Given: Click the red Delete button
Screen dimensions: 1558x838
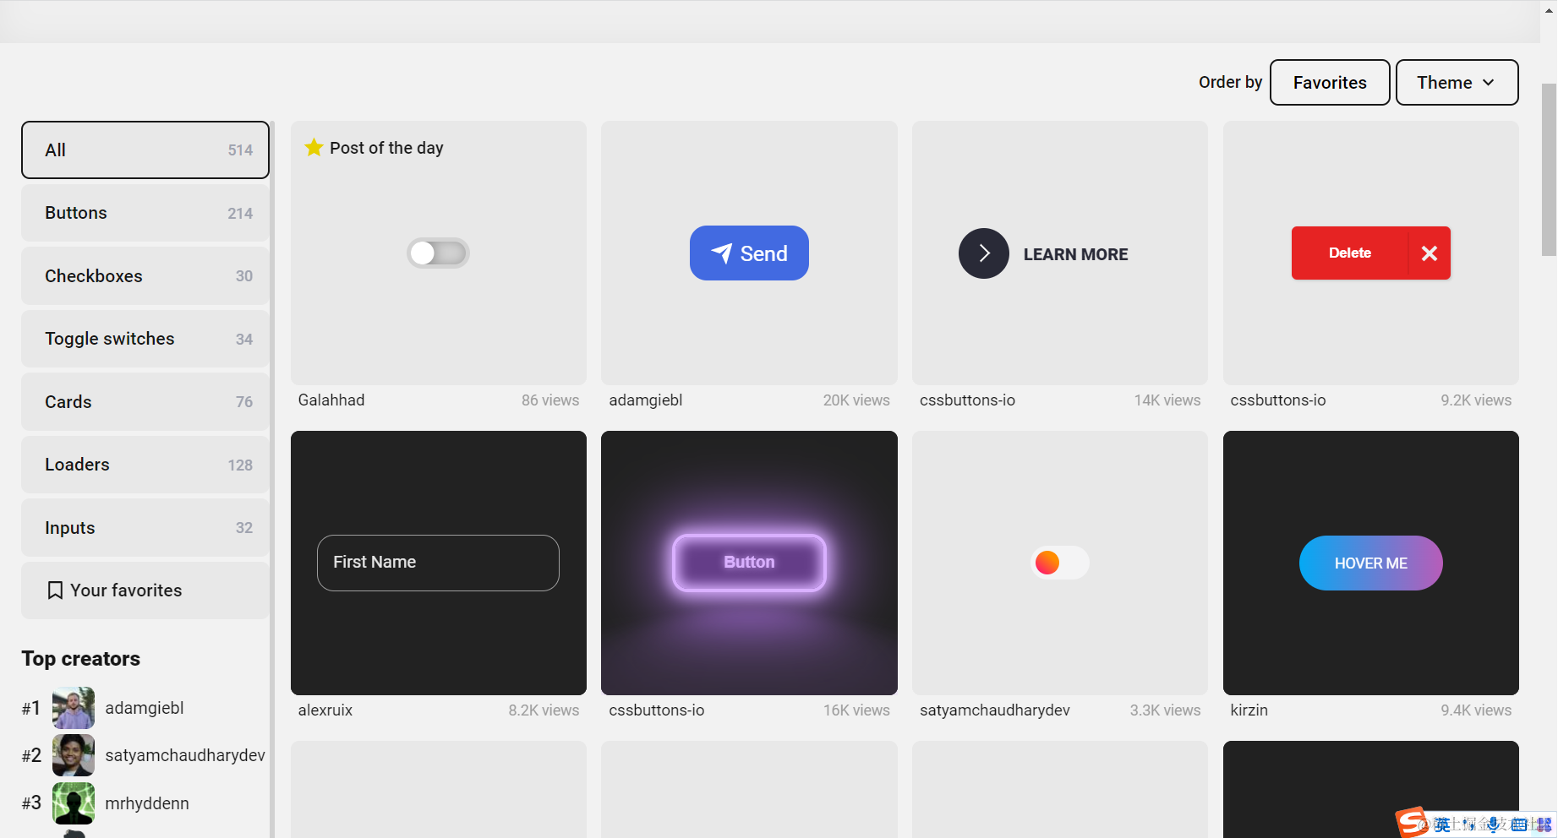Looking at the screenshot, I should pos(1370,253).
